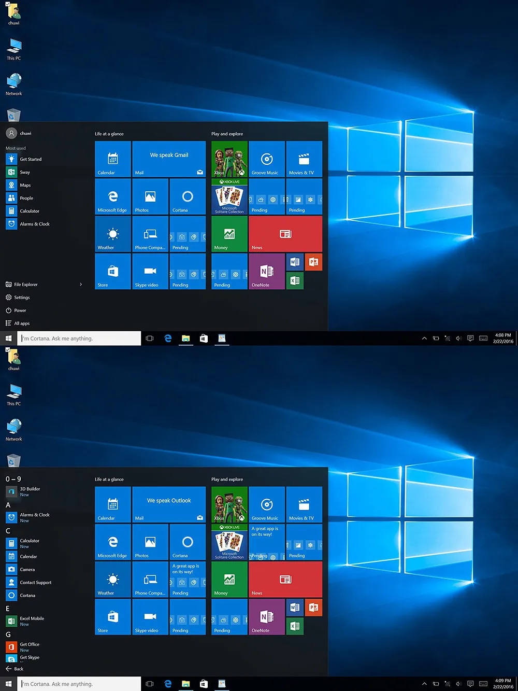Image resolution: width=518 pixels, height=691 pixels.
Task: Open Mail tile showing We speak Outlook
Action: (x=169, y=504)
